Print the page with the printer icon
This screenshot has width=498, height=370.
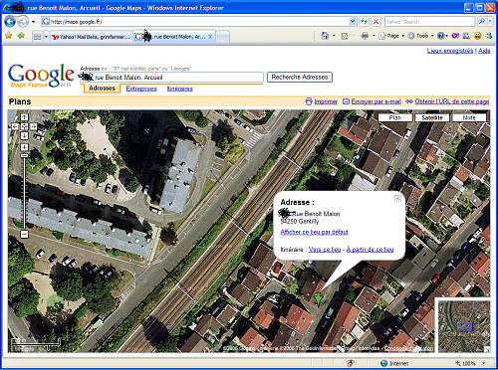[x=365, y=36]
